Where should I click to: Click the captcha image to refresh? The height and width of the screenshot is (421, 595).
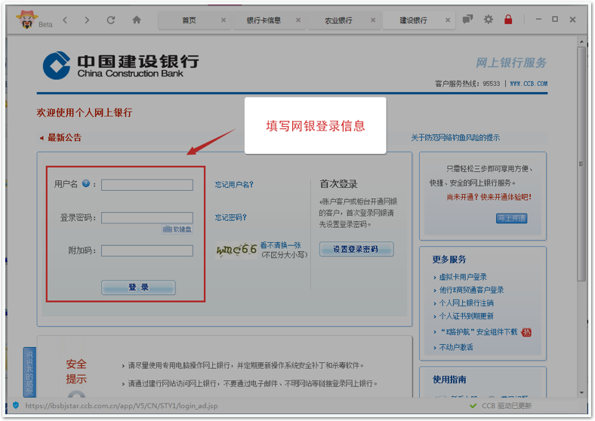pyautogui.click(x=236, y=250)
